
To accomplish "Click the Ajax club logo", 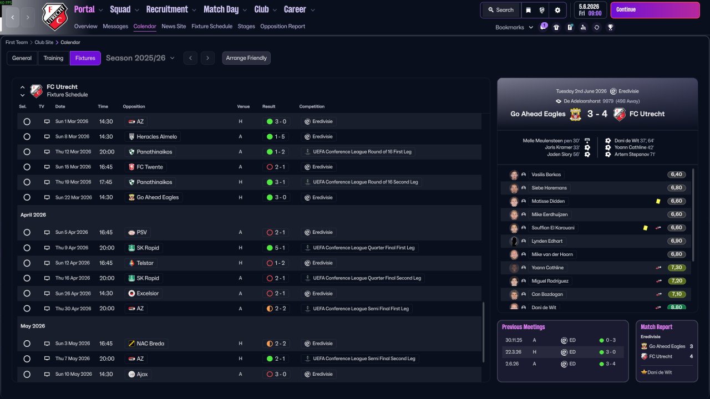I will [131, 375].
